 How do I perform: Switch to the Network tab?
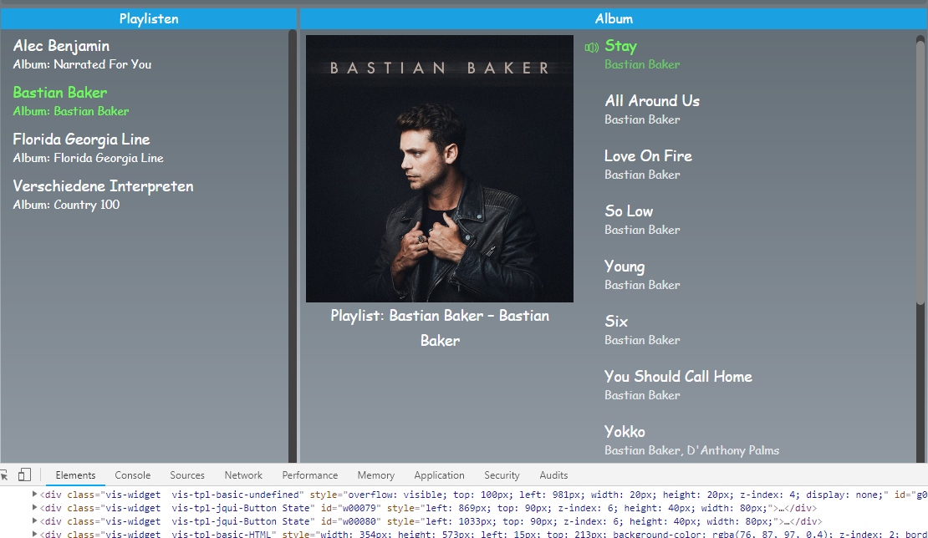[243, 475]
